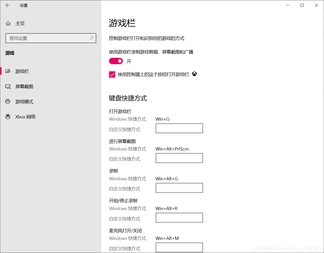Click the back arrow in Settings

tap(8, 5)
